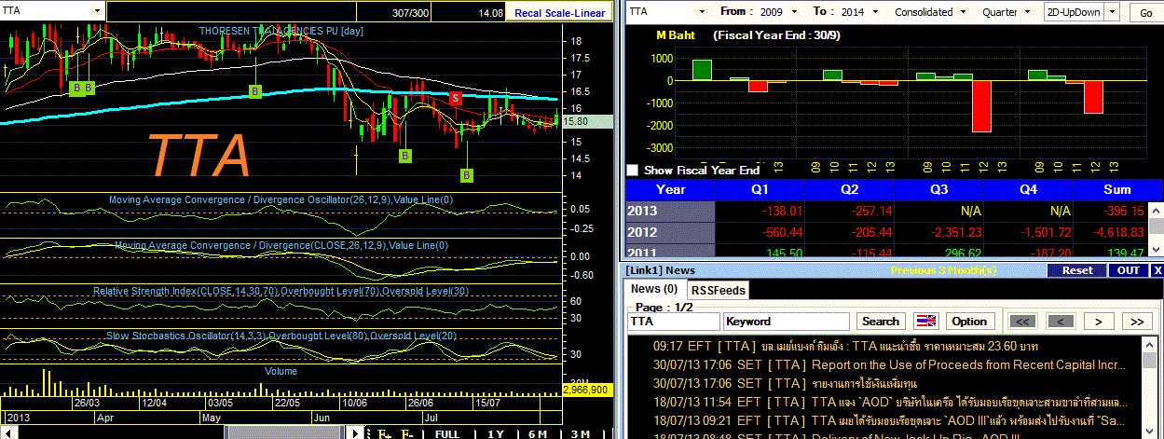Click the green B marker on blue average line
This screenshot has height=439, width=1164.
254,90
